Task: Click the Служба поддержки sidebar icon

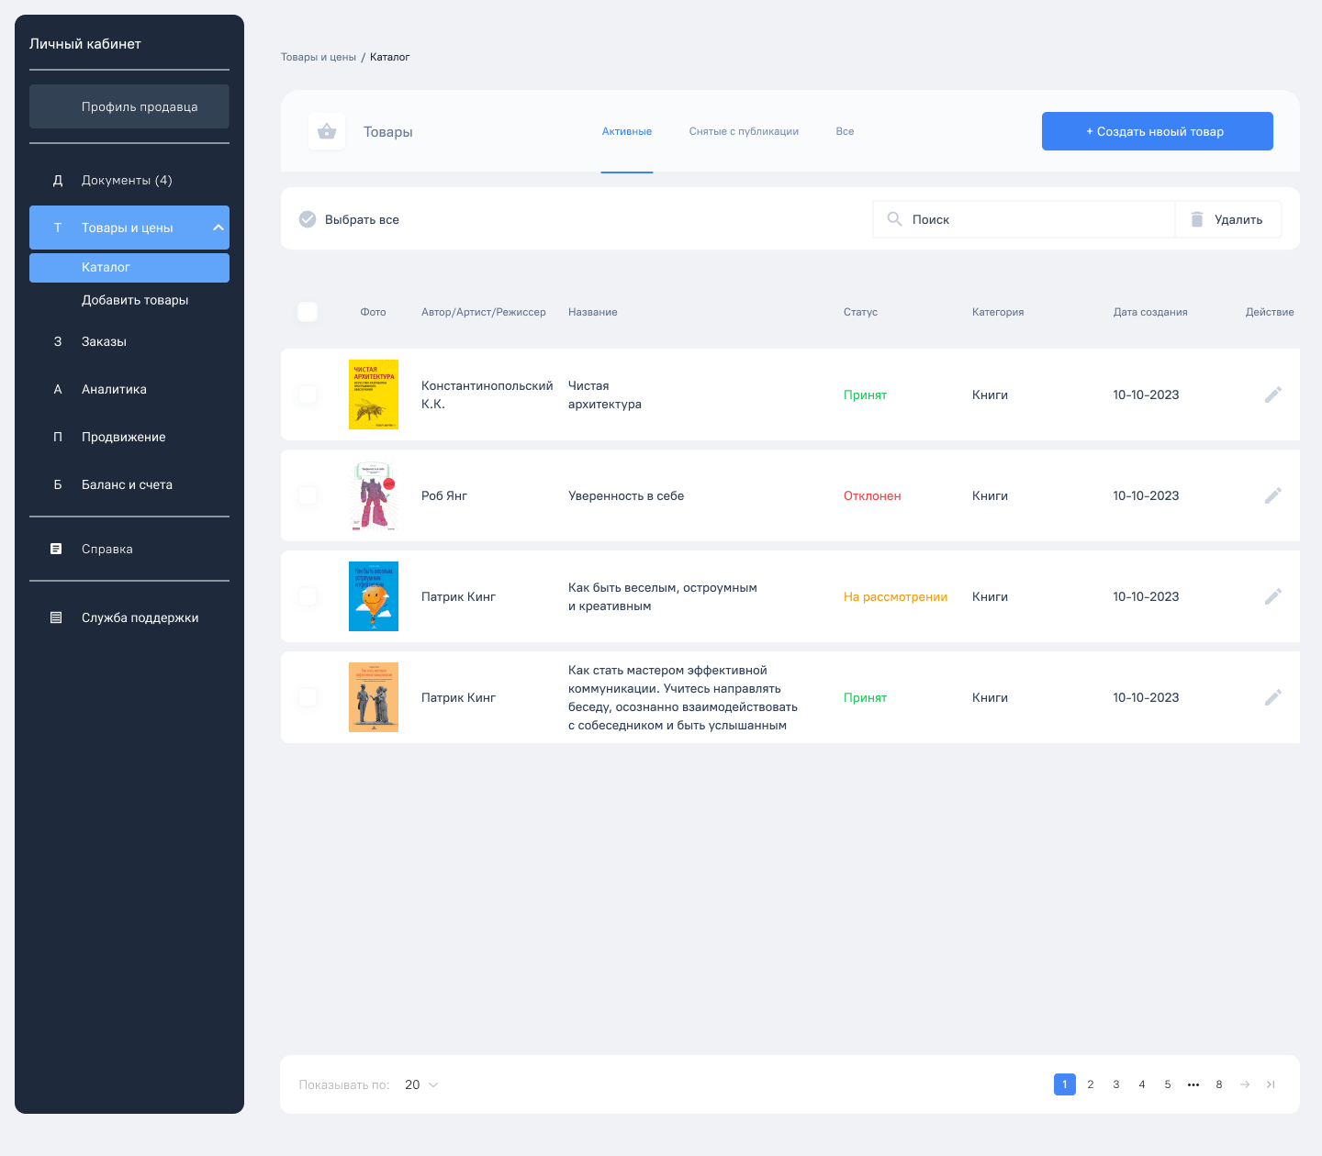Action: click(56, 617)
